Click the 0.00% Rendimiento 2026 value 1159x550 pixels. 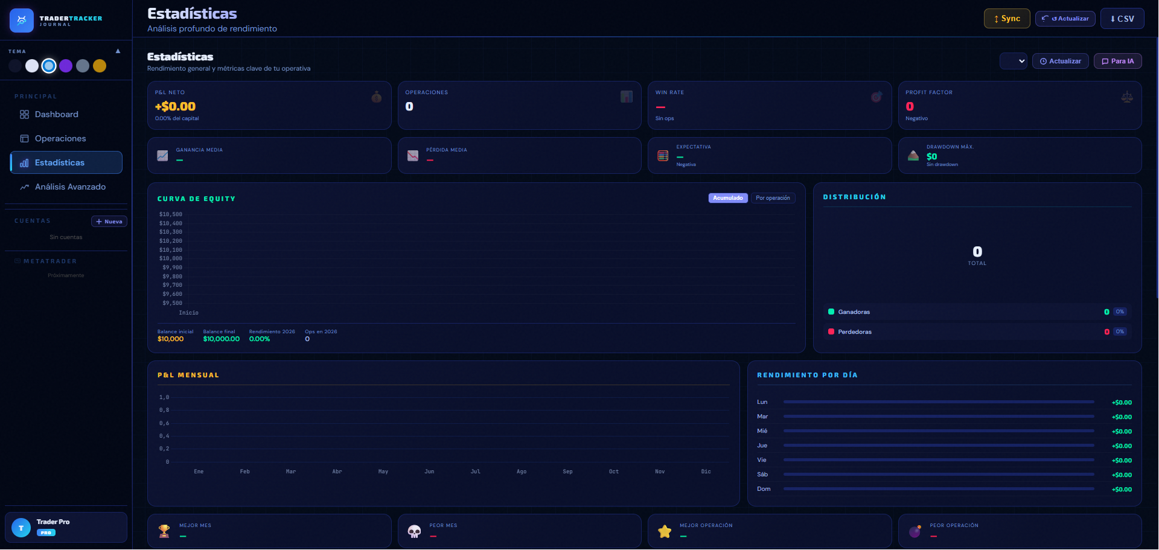click(260, 339)
